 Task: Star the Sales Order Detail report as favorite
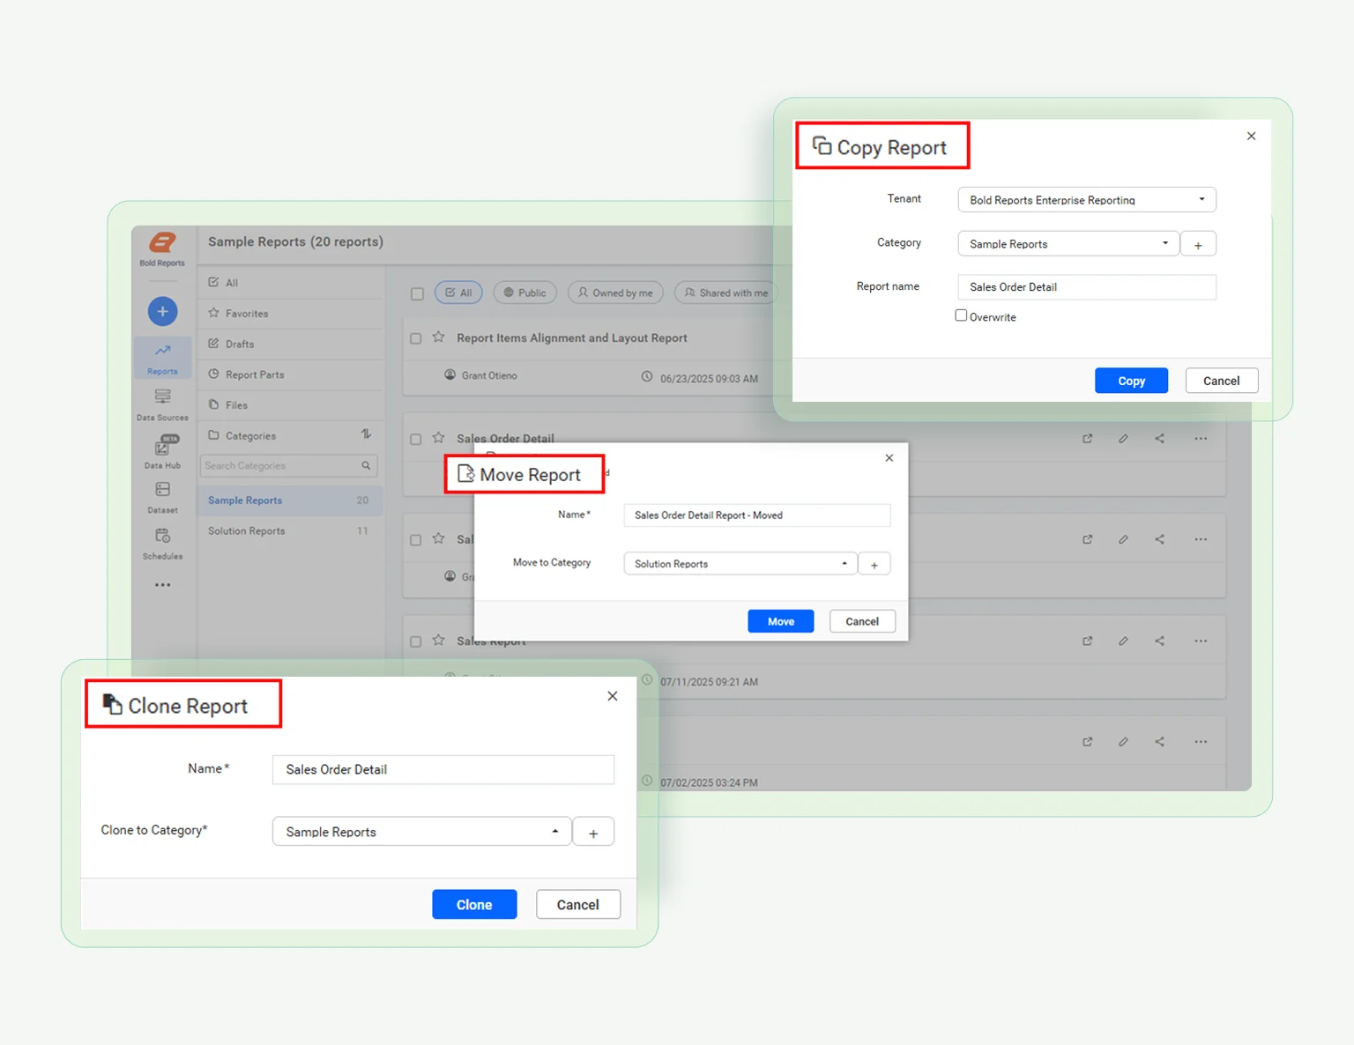[x=438, y=438]
